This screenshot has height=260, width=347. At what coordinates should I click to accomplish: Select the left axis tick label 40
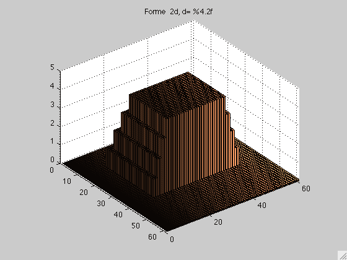[118, 214]
